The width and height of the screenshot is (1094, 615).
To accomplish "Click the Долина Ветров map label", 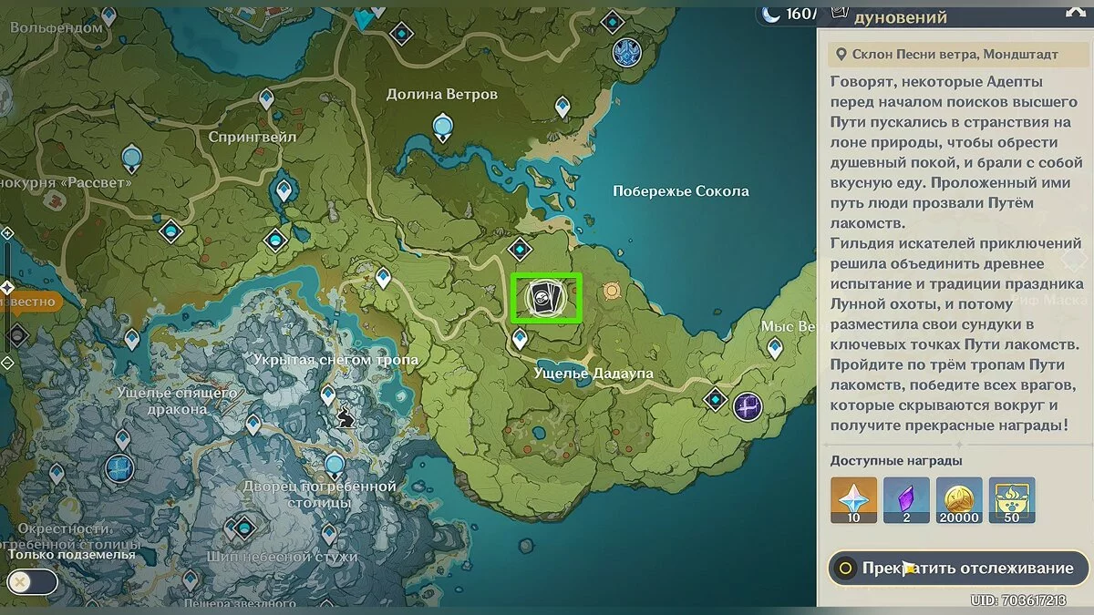I will pos(442,95).
